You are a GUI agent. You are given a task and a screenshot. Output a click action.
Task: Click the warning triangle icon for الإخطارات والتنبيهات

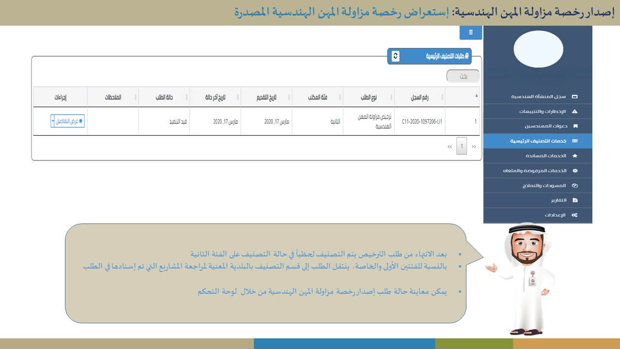pos(575,111)
